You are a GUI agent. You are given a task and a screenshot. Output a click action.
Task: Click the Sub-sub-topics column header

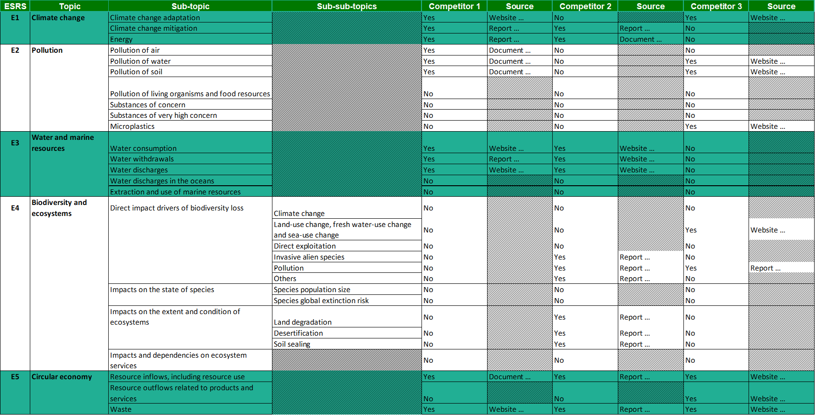click(x=347, y=6)
